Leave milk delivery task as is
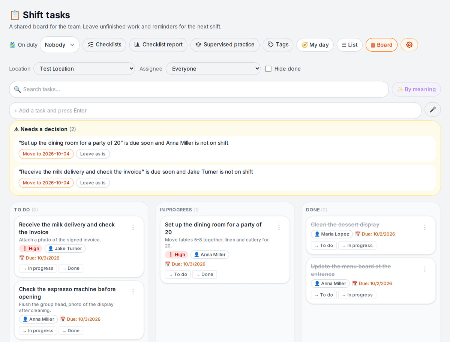The width and height of the screenshot is (450, 342). [93, 183]
